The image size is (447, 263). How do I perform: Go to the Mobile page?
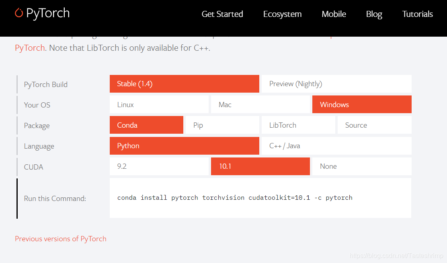click(334, 14)
